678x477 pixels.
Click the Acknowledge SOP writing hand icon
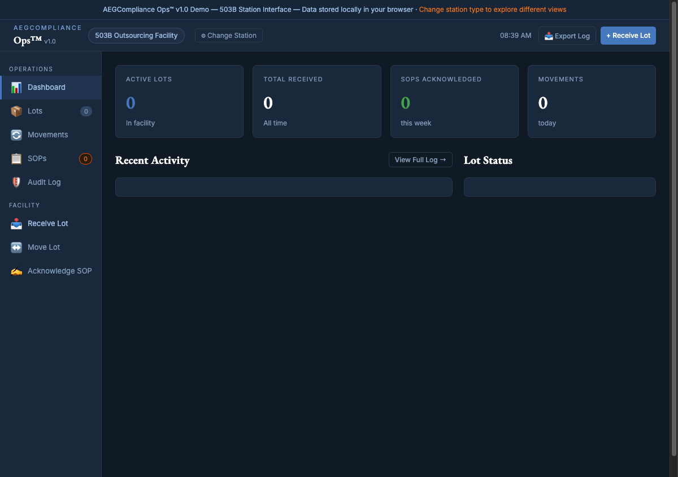point(16,271)
